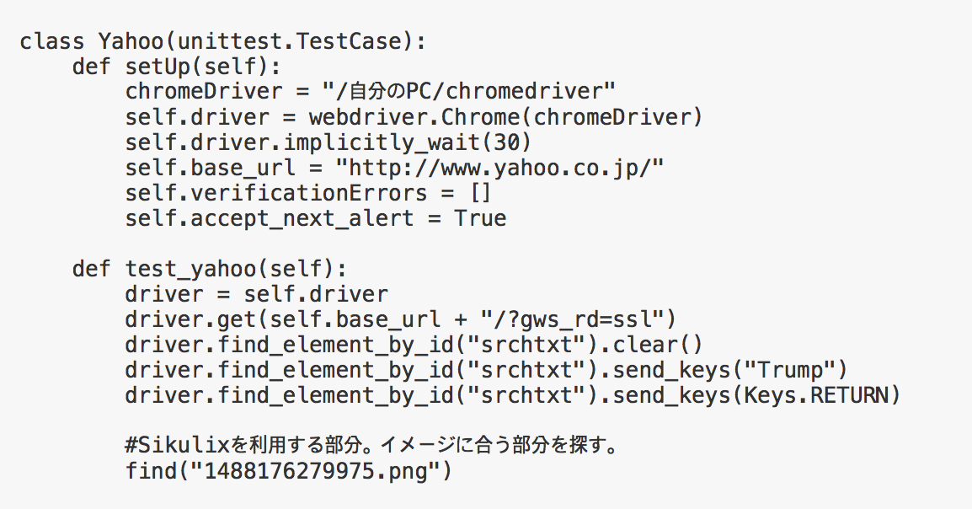
Task: Click the True value in accept_next_alert
Action: tap(480, 218)
